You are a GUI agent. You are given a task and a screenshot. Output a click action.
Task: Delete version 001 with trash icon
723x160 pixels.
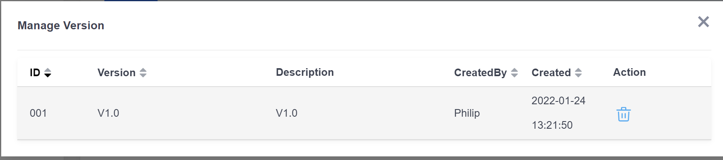pyautogui.click(x=623, y=114)
